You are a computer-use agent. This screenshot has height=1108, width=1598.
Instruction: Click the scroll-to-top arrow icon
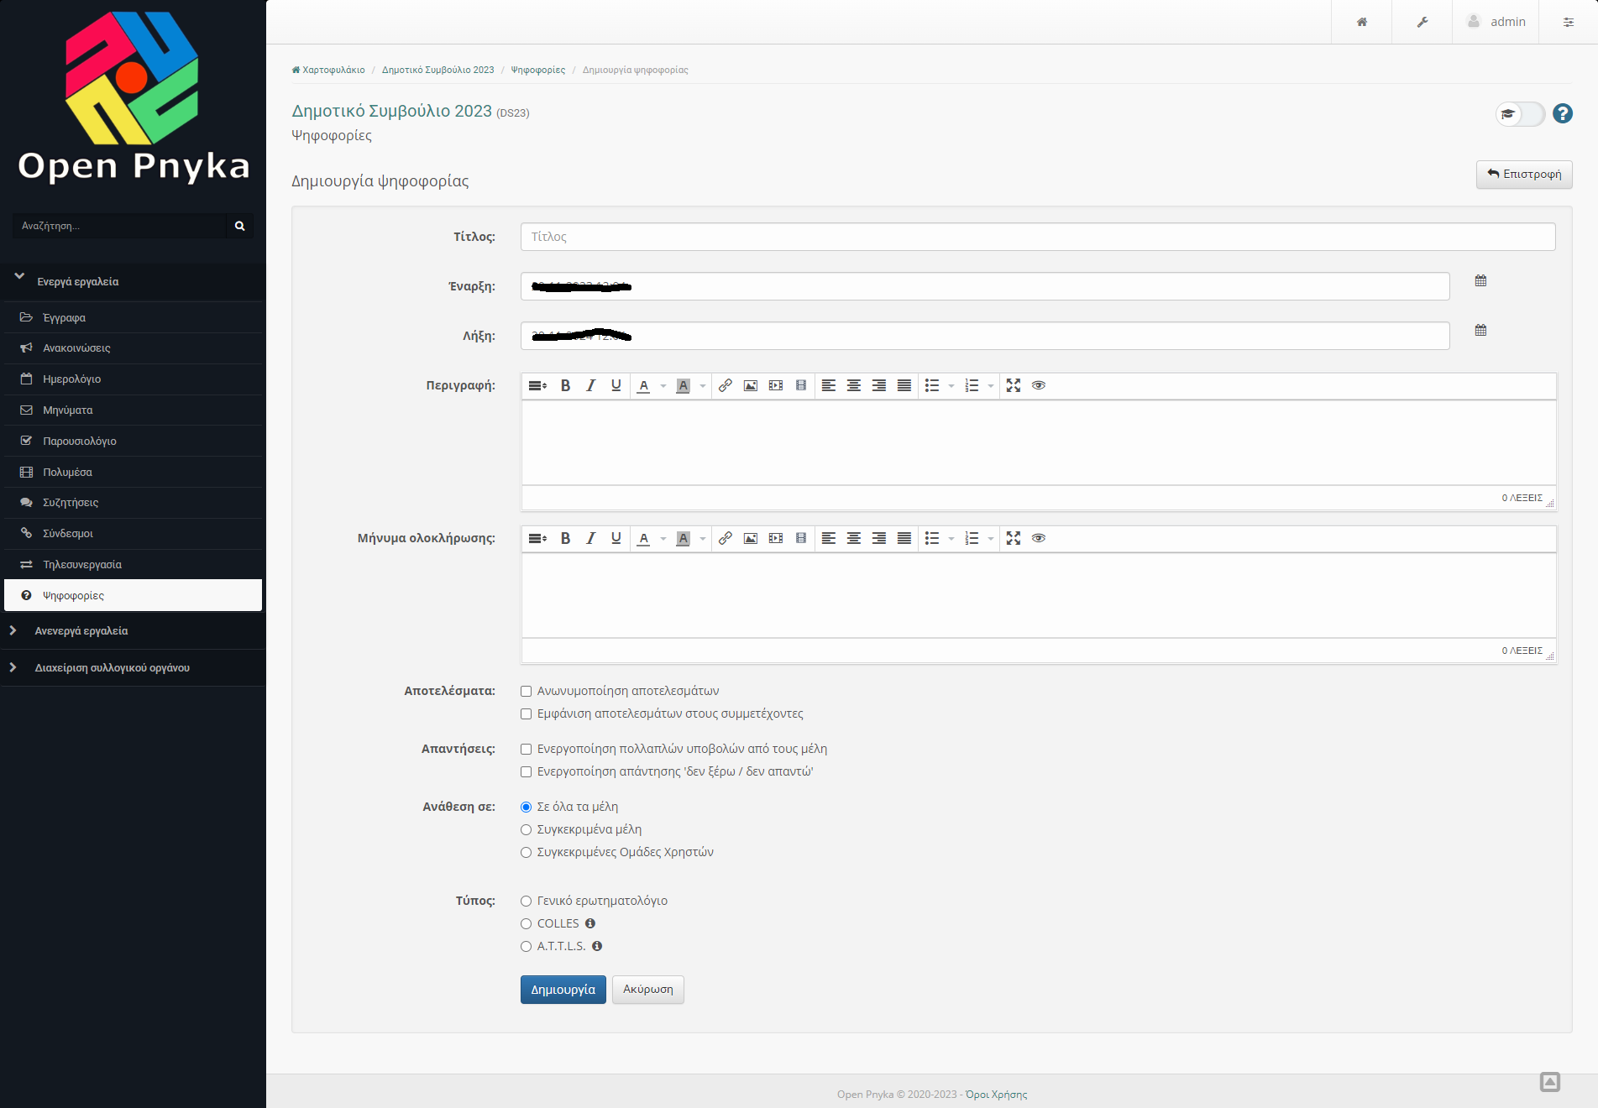[1550, 1082]
